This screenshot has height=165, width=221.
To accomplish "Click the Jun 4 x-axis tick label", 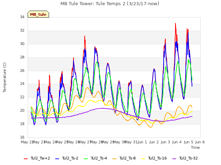I will pyautogui.click(x=177, y=142).
